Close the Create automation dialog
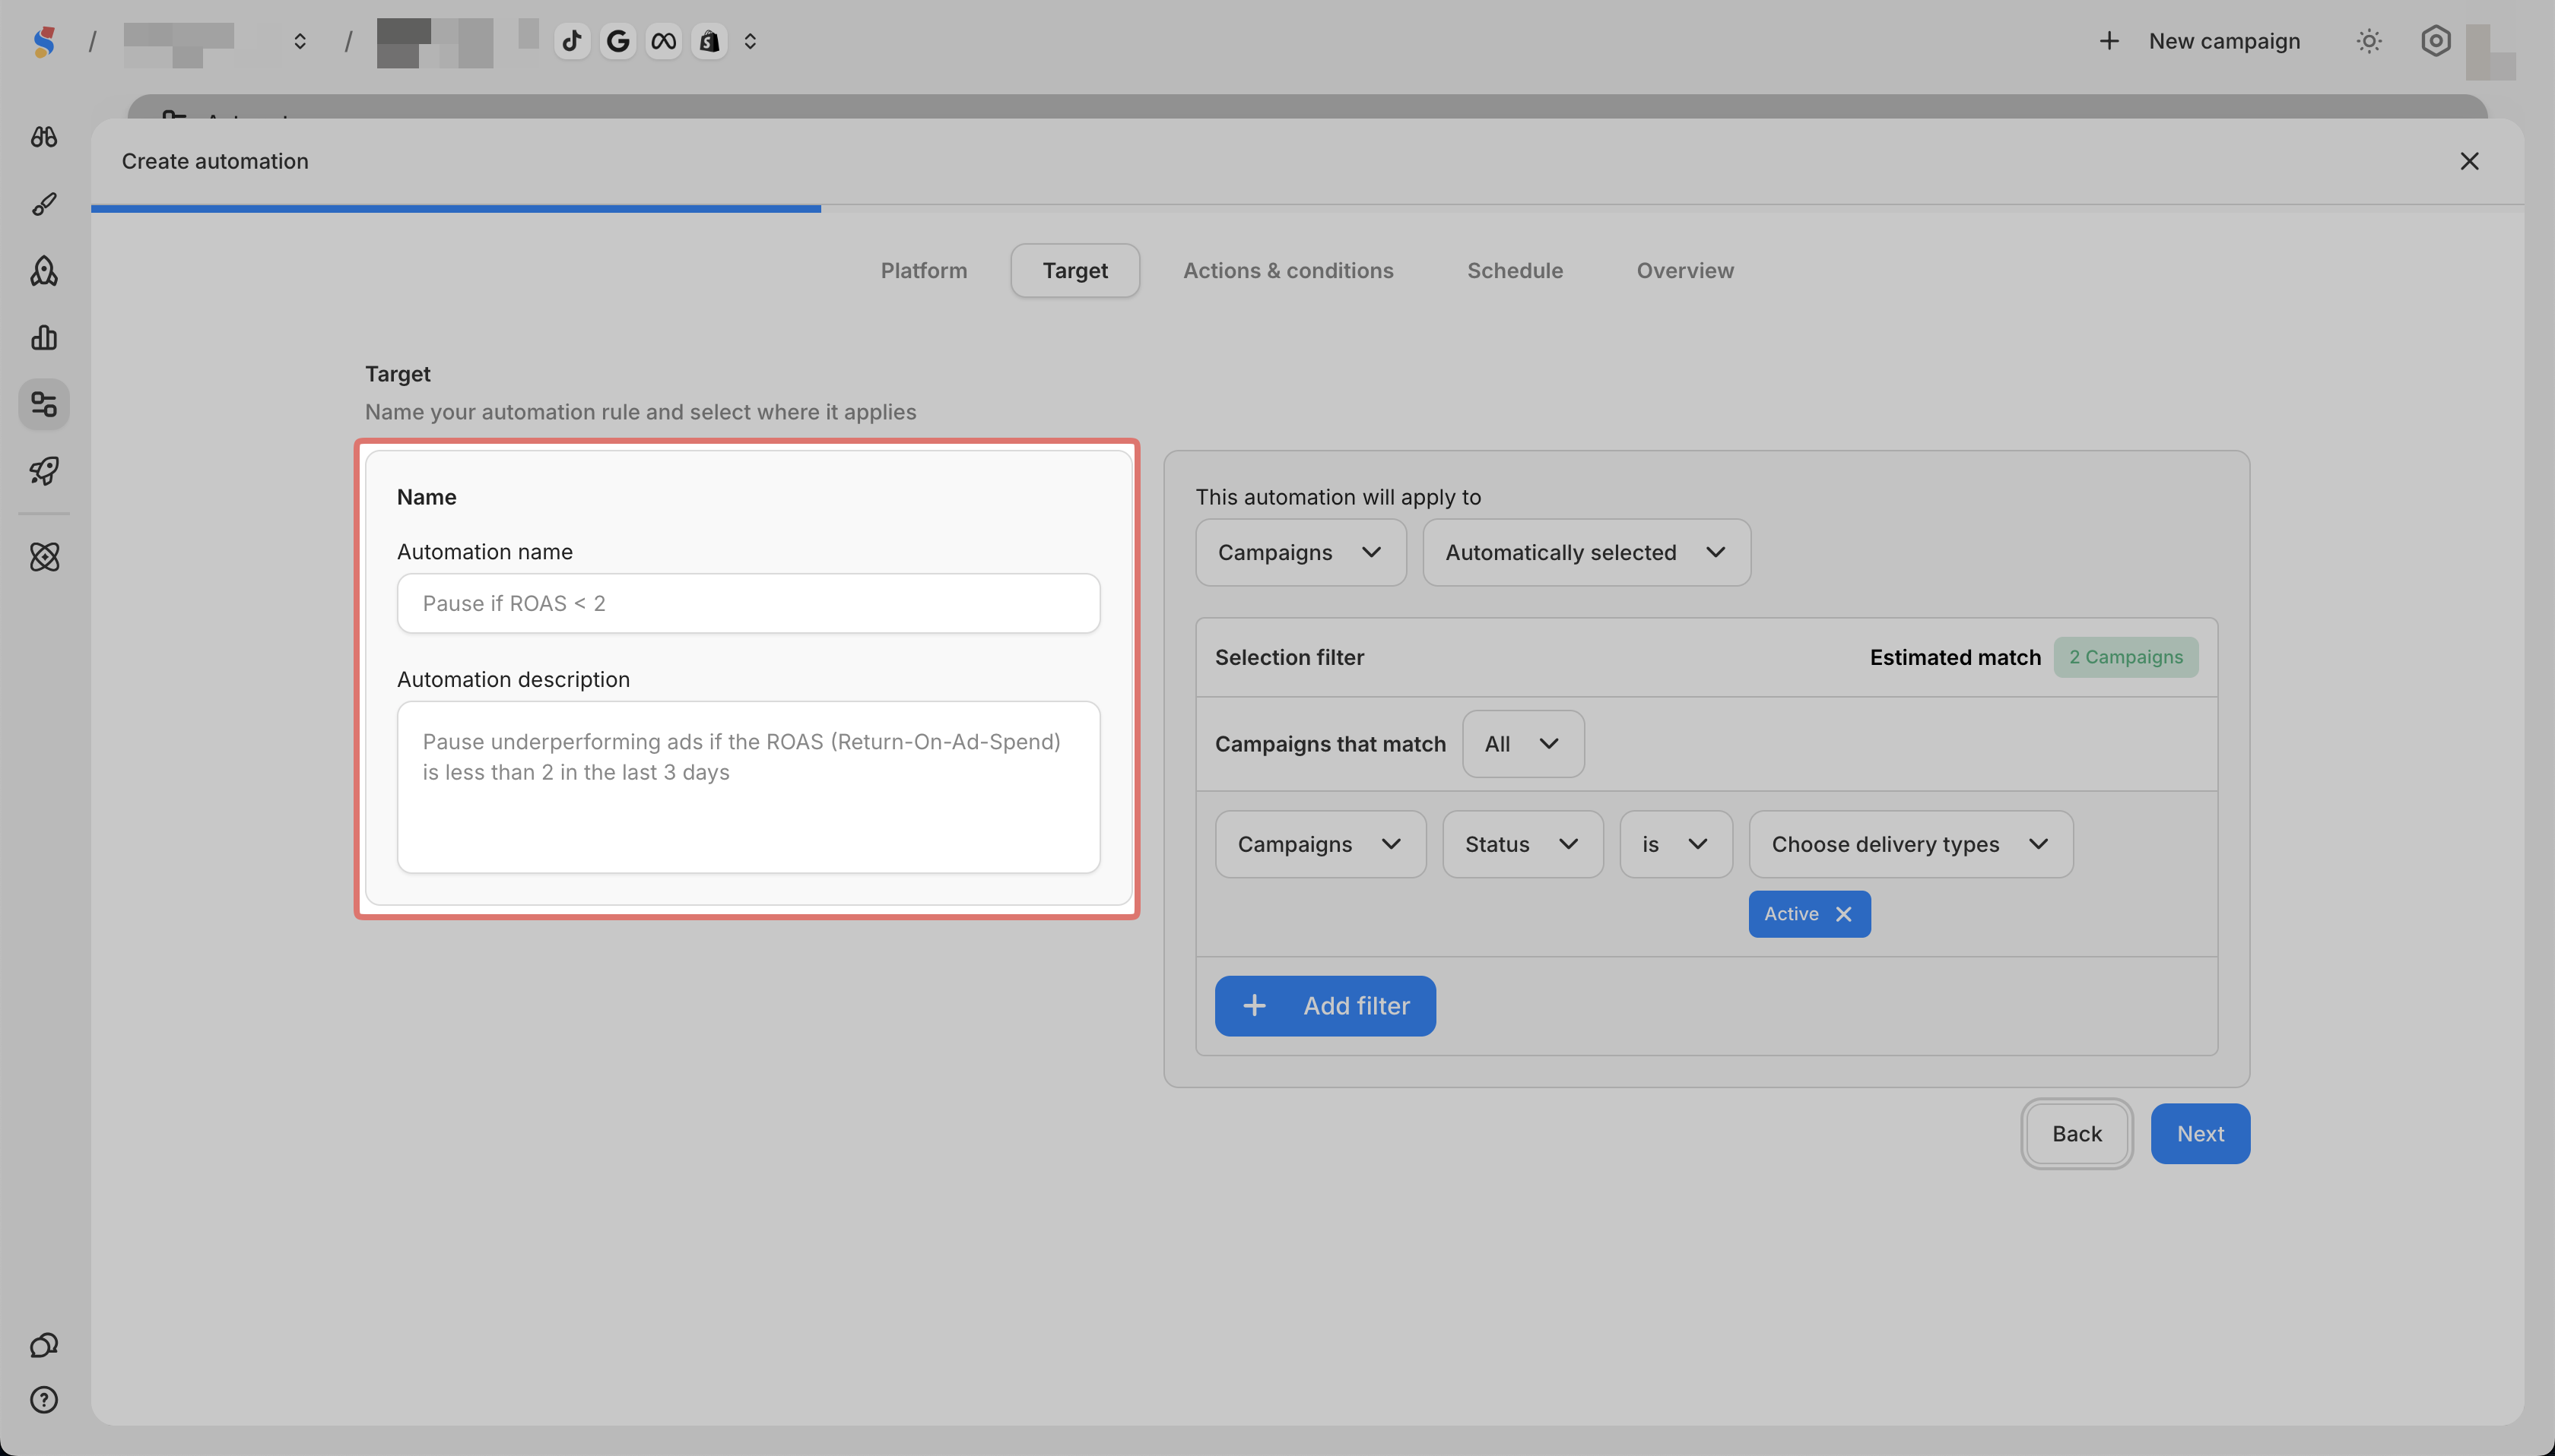Screen dimensions: 2555x1456 click(2469, 161)
